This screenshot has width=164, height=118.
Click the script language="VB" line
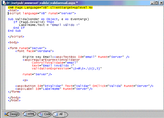pyautogui.click(x=42, y=13)
